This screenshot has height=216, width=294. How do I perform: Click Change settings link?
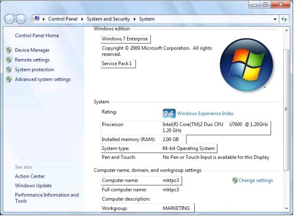point(256,180)
